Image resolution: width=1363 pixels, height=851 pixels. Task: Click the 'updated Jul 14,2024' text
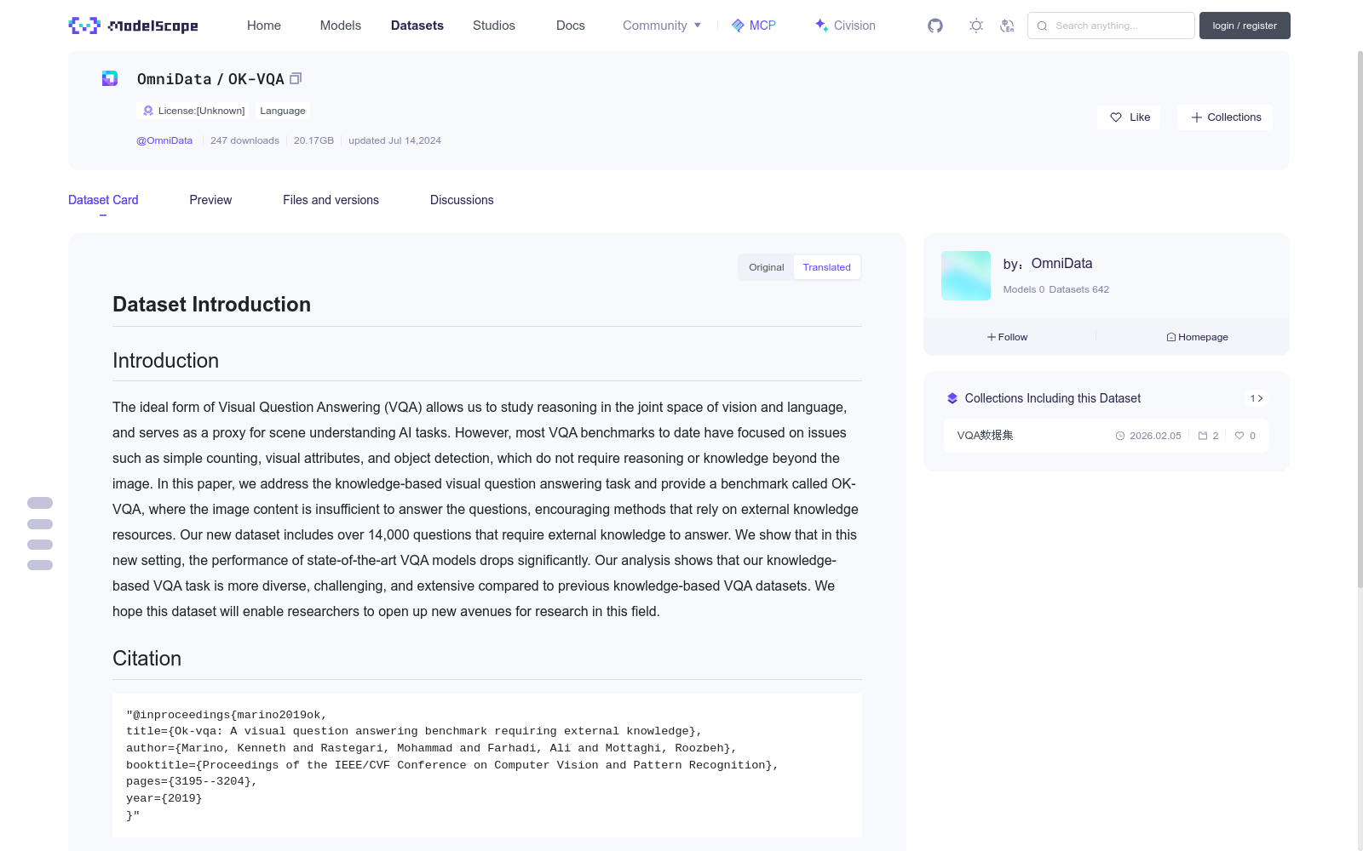pyautogui.click(x=394, y=140)
